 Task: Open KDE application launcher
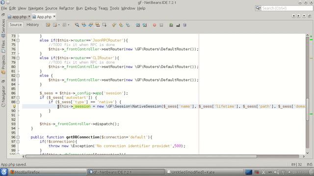pyautogui.click(x=4, y=172)
